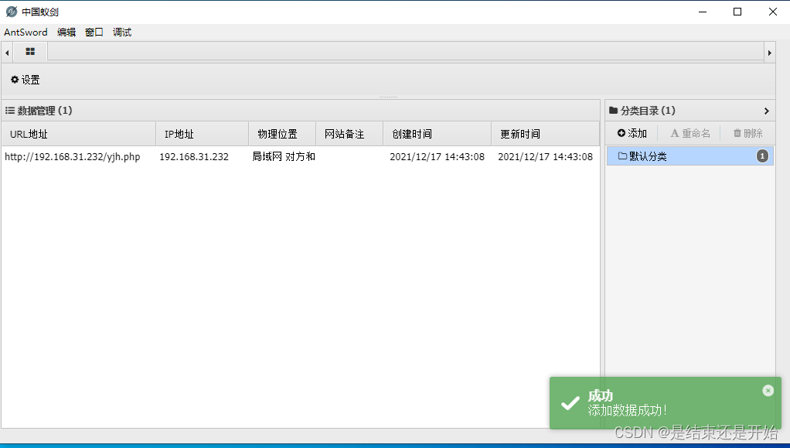
Task: Select the 默认分类 folder item
Action: click(x=690, y=156)
